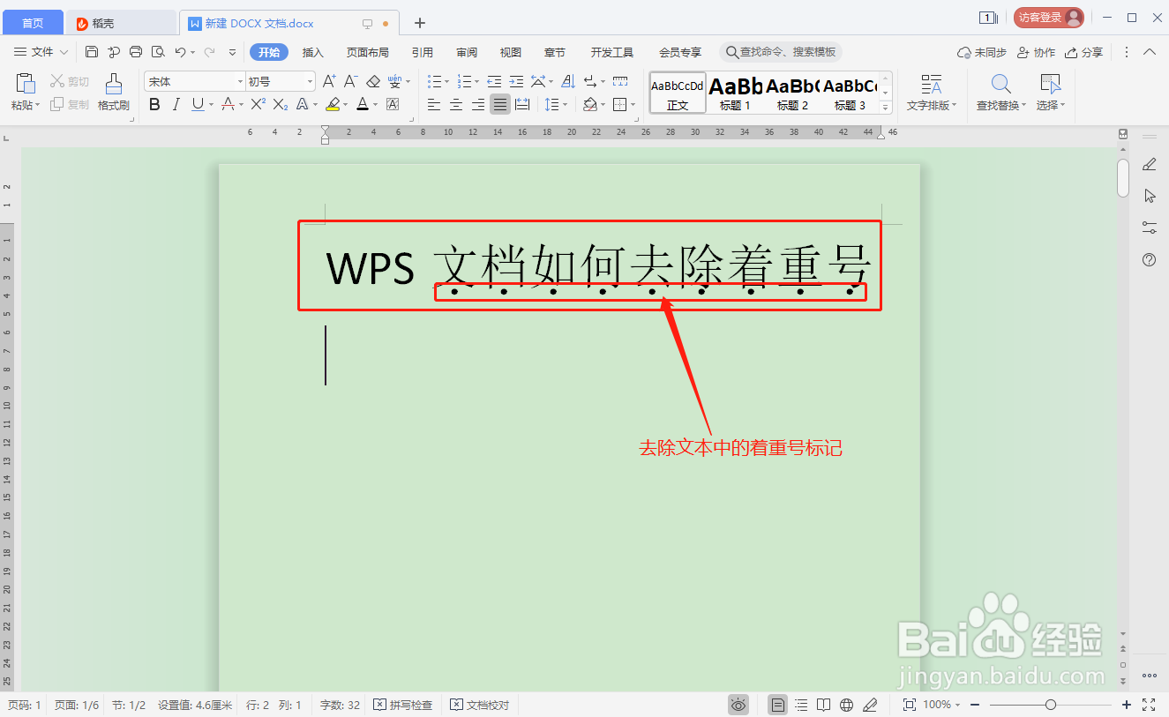Toggle Underline formatting
The height and width of the screenshot is (717, 1169).
[198, 105]
